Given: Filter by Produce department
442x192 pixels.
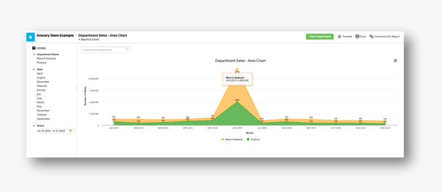Looking at the screenshot, I should click(x=42, y=63).
